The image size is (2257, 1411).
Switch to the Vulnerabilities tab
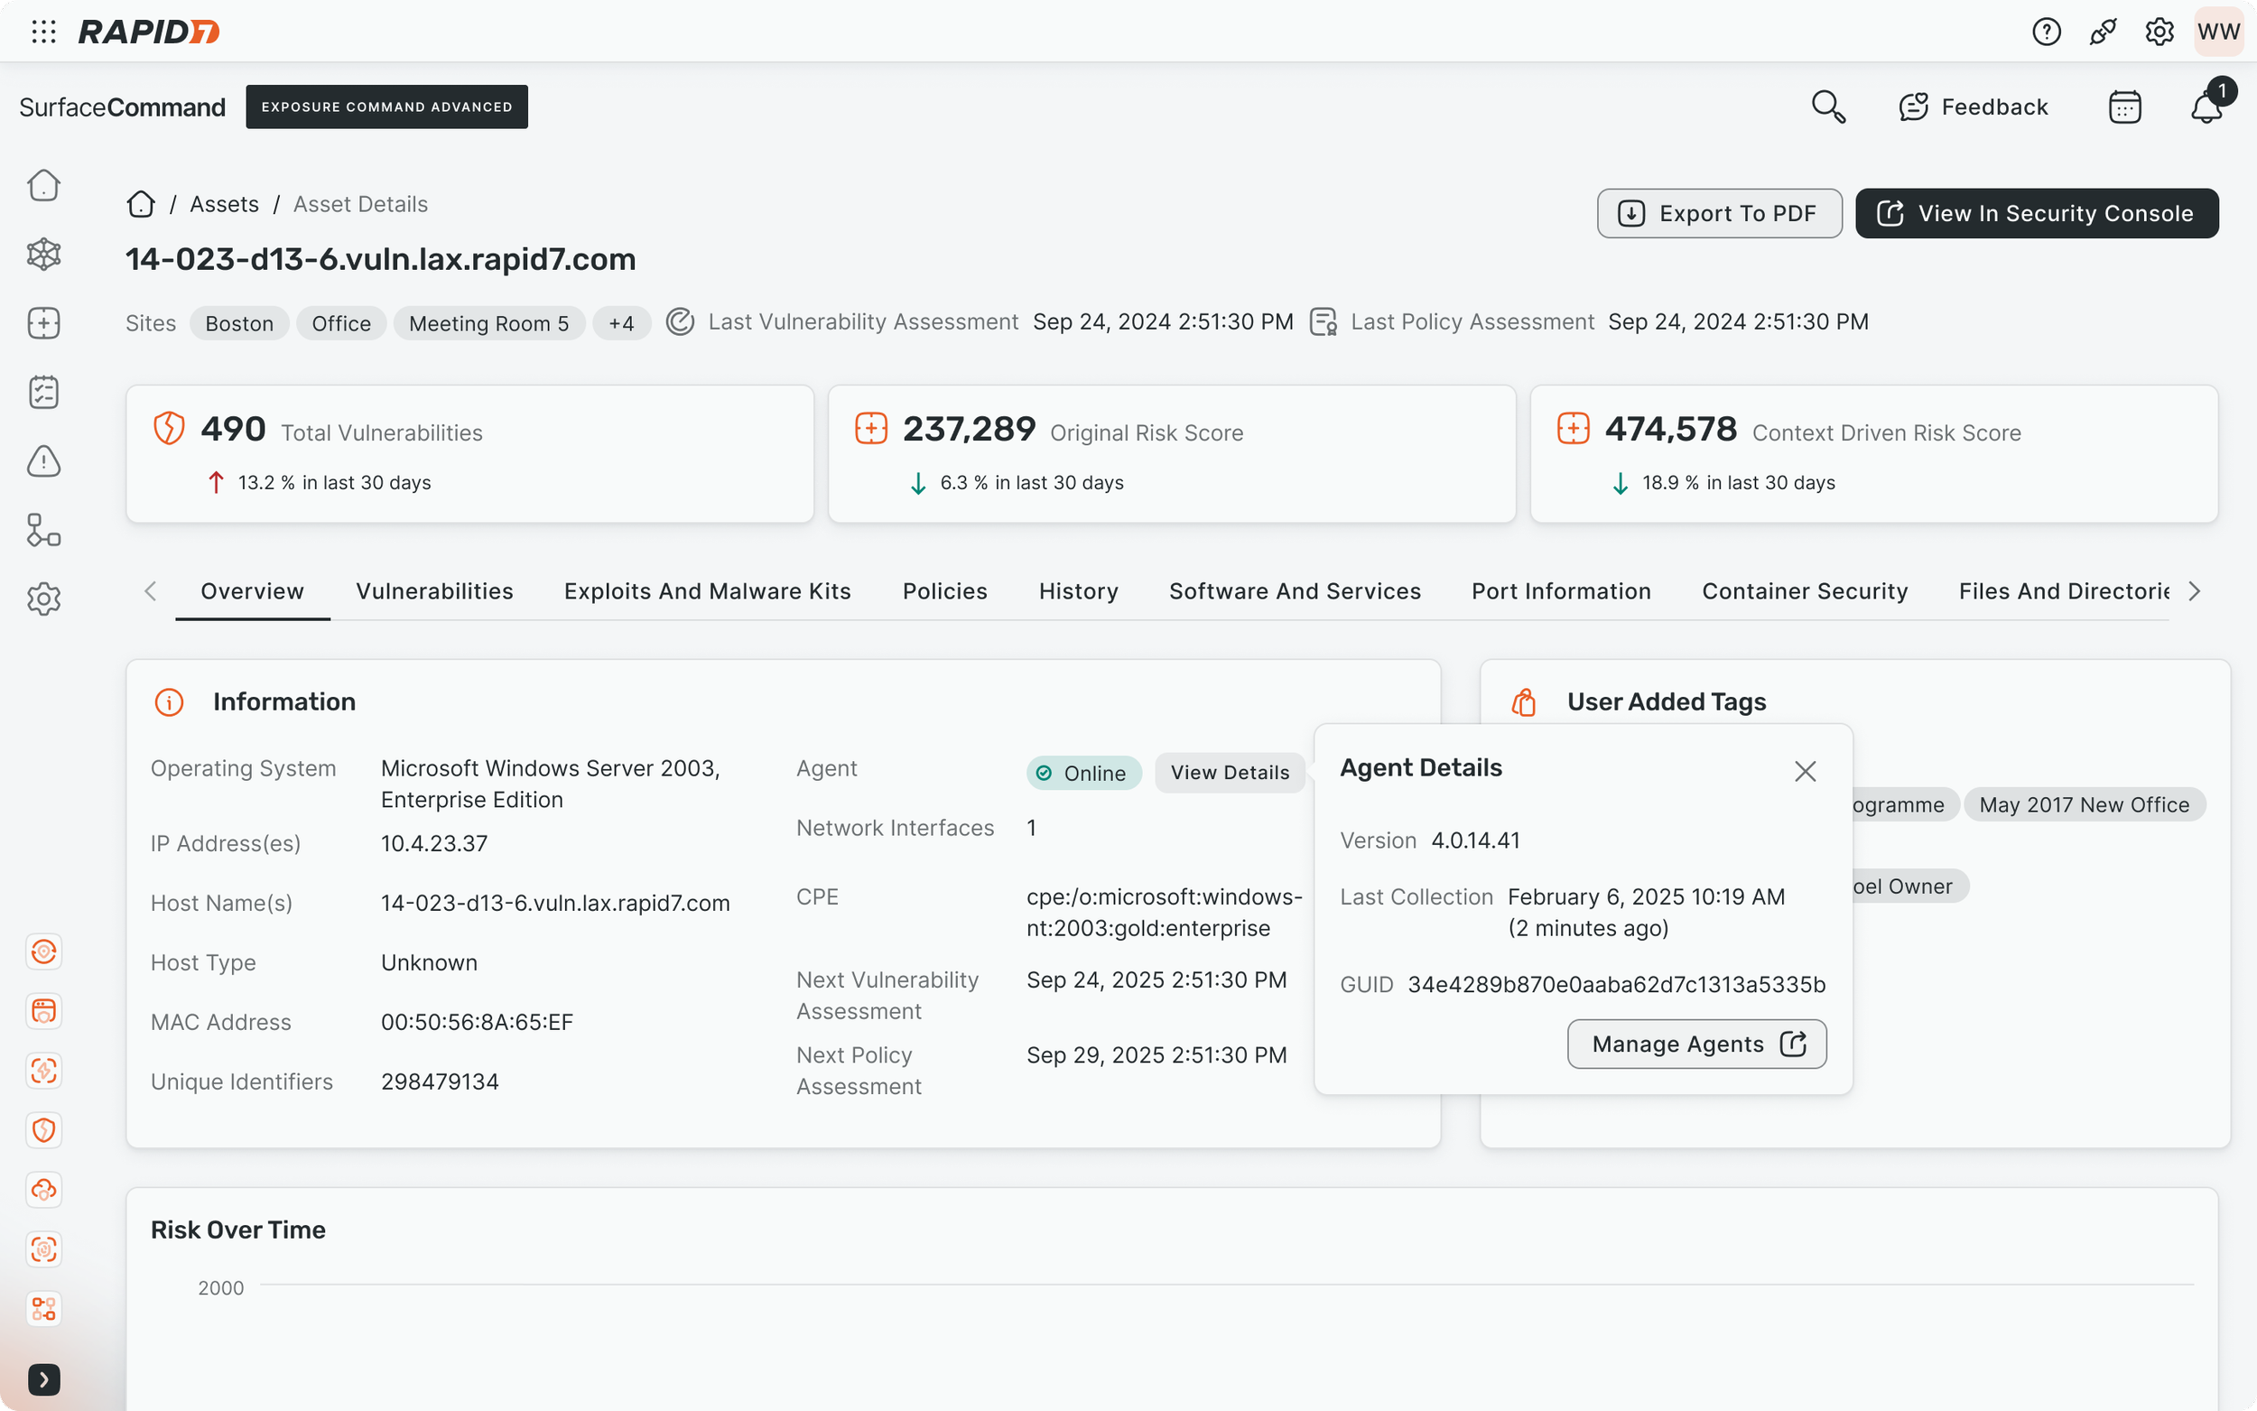pos(434,591)
